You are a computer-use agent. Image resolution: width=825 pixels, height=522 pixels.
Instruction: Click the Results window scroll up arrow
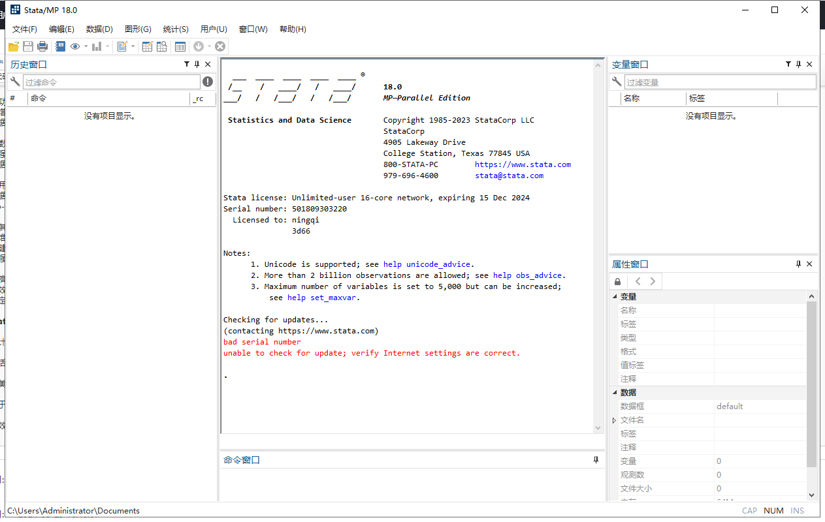598,64
